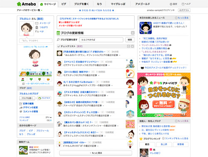Image resolution: width=208 pixels, height=157 pixels.
Task: Click the green sprout game icon
Action: (31, 79)
